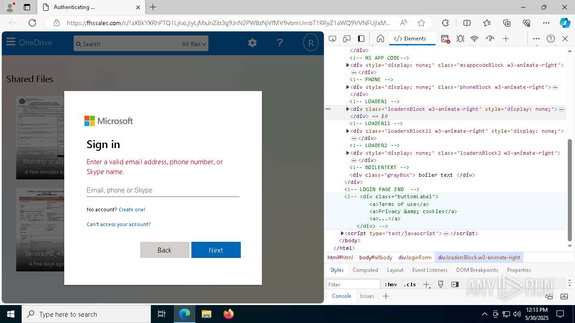This screenshot has height=323, width=575.
Task: Open a new browser tab
Action: coord(153,7)
